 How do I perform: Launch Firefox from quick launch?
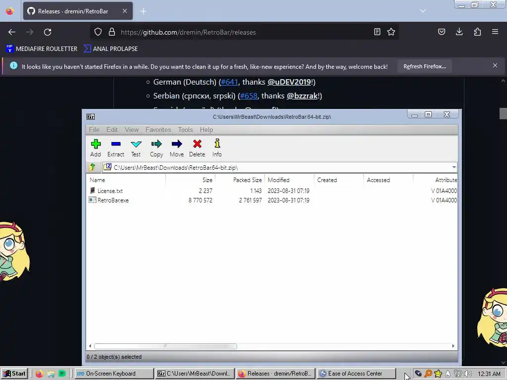[x=39, y=374]
